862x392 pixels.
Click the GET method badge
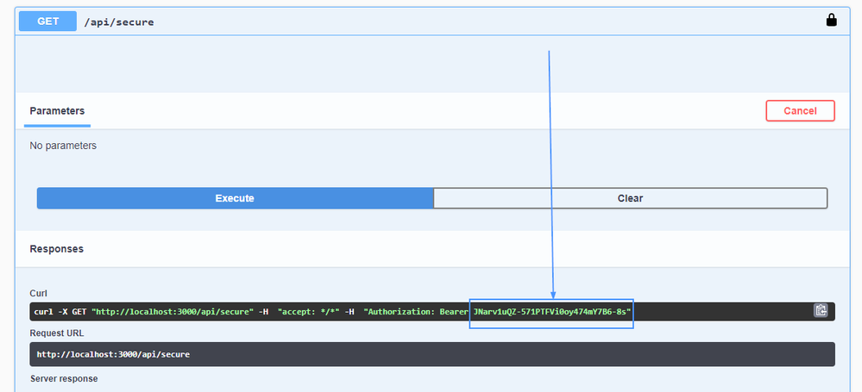click(x=47, y=22)
